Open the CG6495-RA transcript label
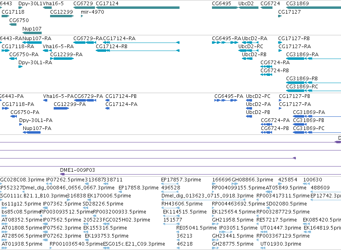This screenshot has height=250, width=341. 227,39
